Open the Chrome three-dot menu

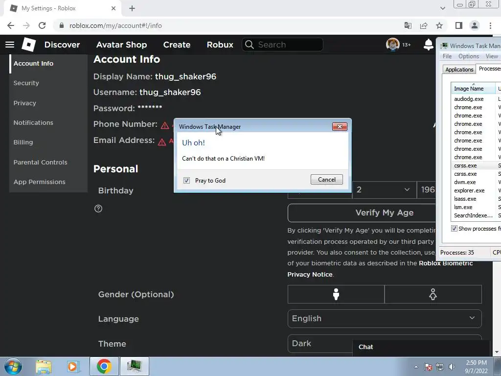490,25
